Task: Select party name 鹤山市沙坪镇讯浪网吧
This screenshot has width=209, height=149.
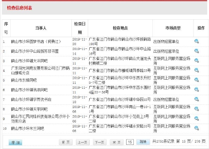Action: tap(29, 90)
